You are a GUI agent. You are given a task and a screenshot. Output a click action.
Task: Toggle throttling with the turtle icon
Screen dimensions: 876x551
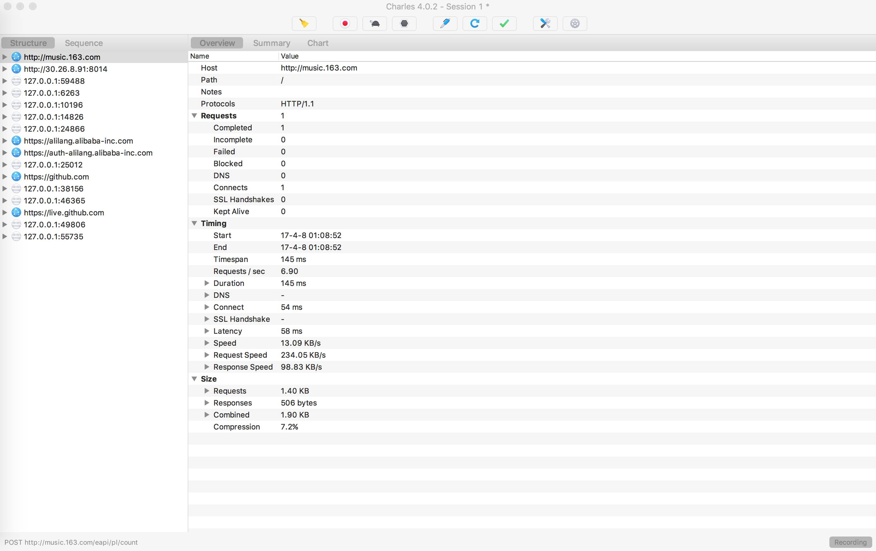pyautogui.click(x=374, y=24)
